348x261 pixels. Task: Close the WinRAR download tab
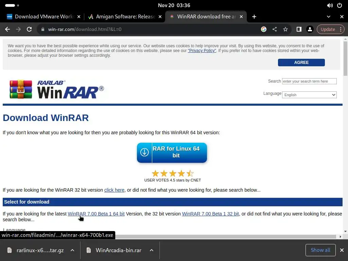[x=241, y=17]
